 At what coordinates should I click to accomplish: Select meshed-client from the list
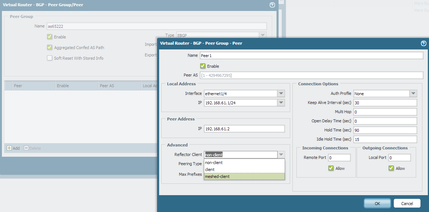click(x=244, y=176)
